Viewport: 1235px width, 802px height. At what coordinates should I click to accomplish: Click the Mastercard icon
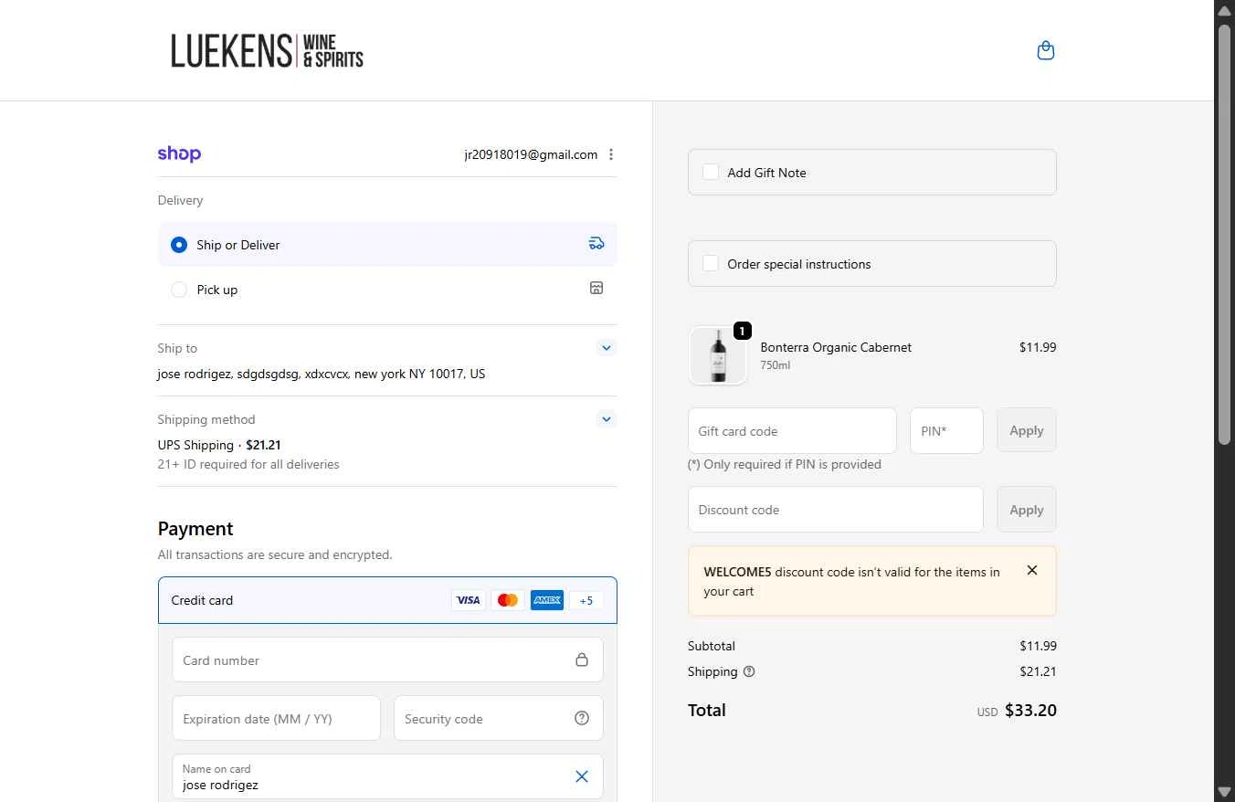(508, 600)
